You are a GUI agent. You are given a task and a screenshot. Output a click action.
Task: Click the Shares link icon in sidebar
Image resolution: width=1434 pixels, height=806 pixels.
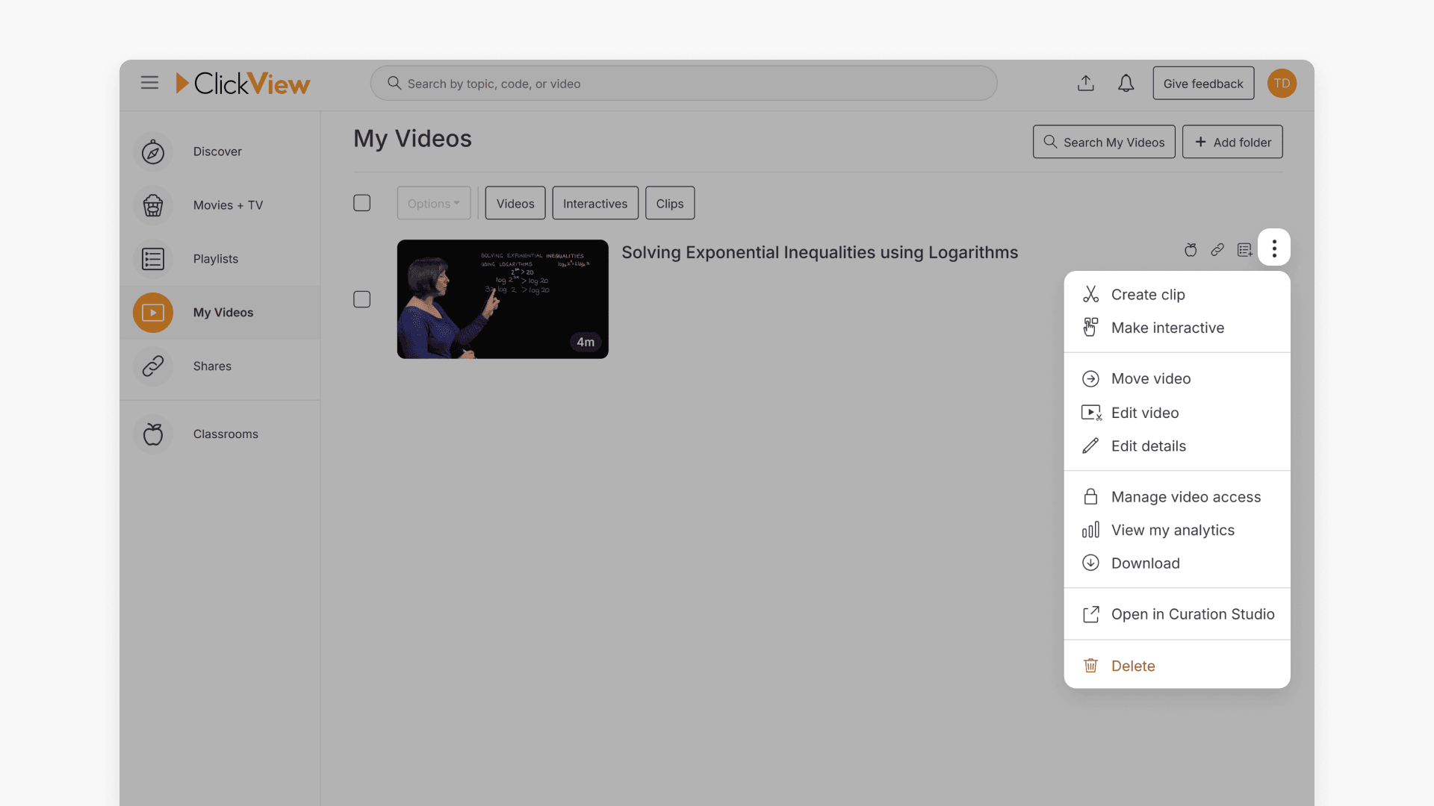(152, 366)
